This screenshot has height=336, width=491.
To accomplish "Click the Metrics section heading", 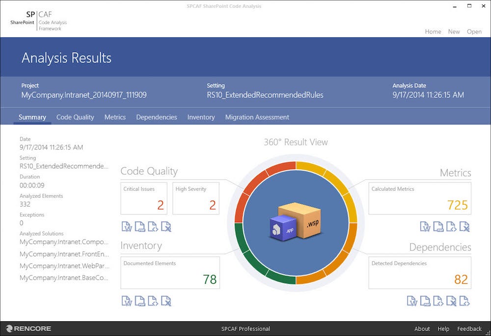I will pyautogui.click(x=455, y=173).
